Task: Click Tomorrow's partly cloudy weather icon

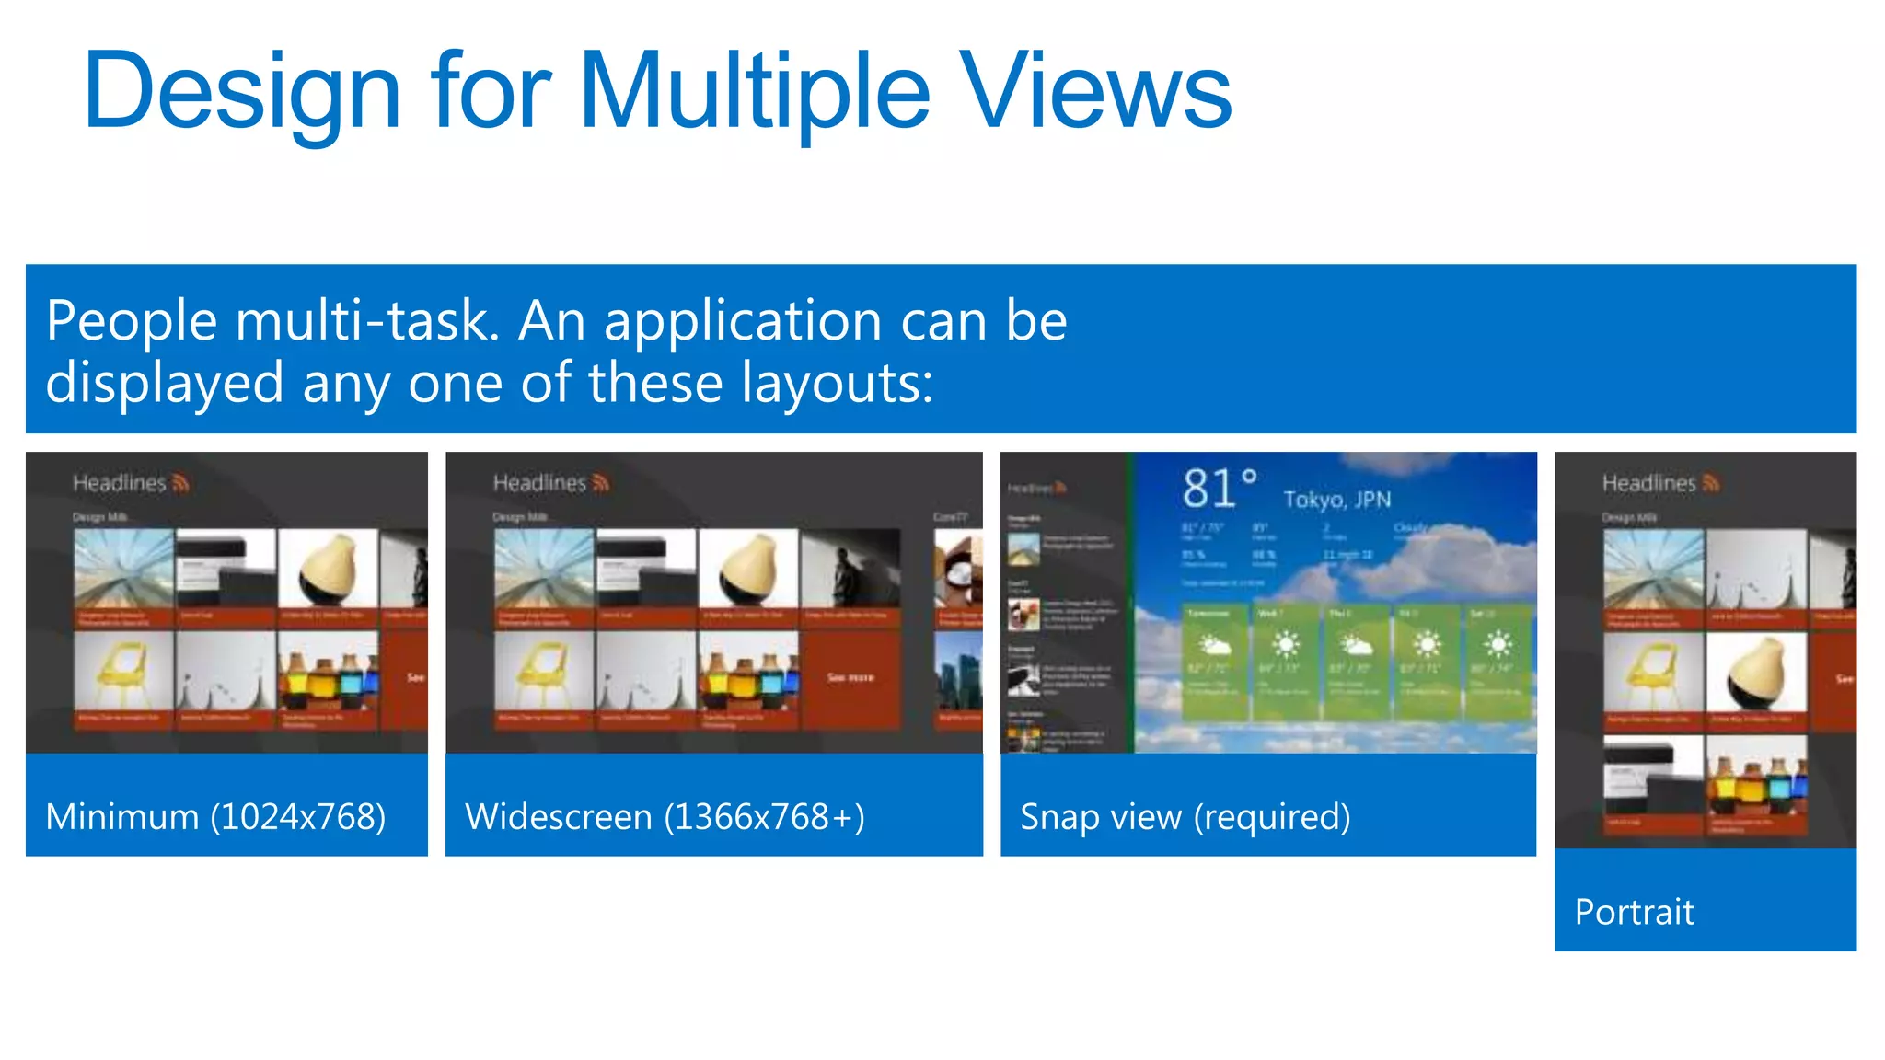Action: tap(1213, 645)
